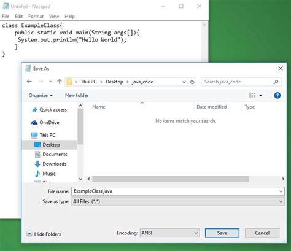Click the Forward arrow in Save As dialog
291x251 pixels.
click(41, 82)
